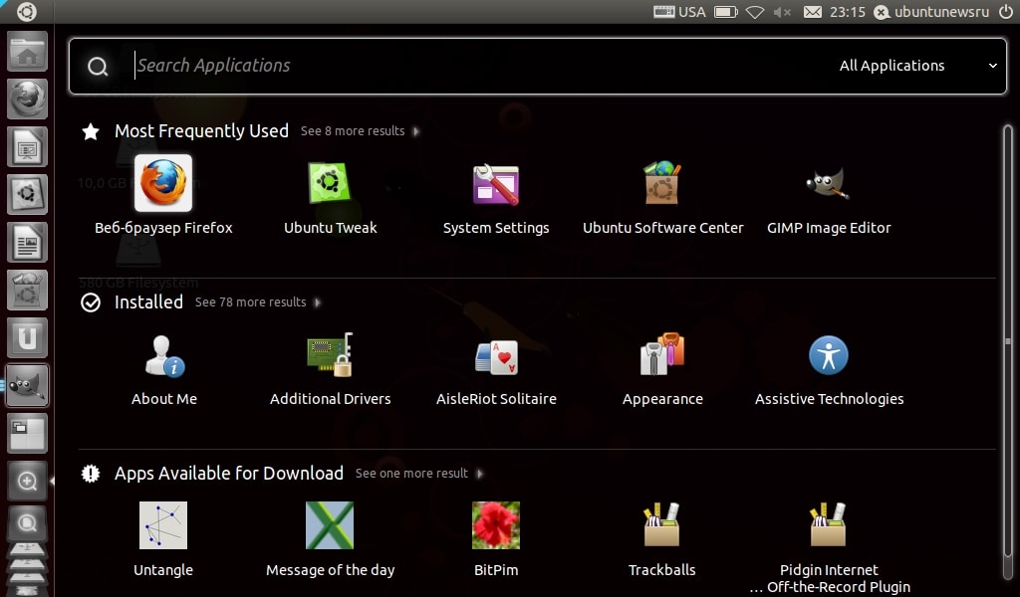Screen dimensions: 1020x597
Task: Open System Settings application
Action: click(x=496, y=194)
